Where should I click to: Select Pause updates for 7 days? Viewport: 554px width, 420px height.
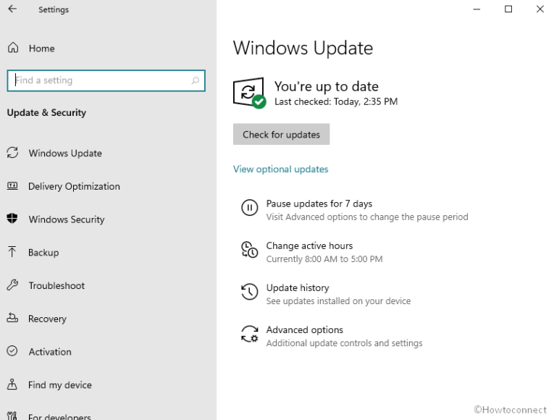(x=319, y=203)
